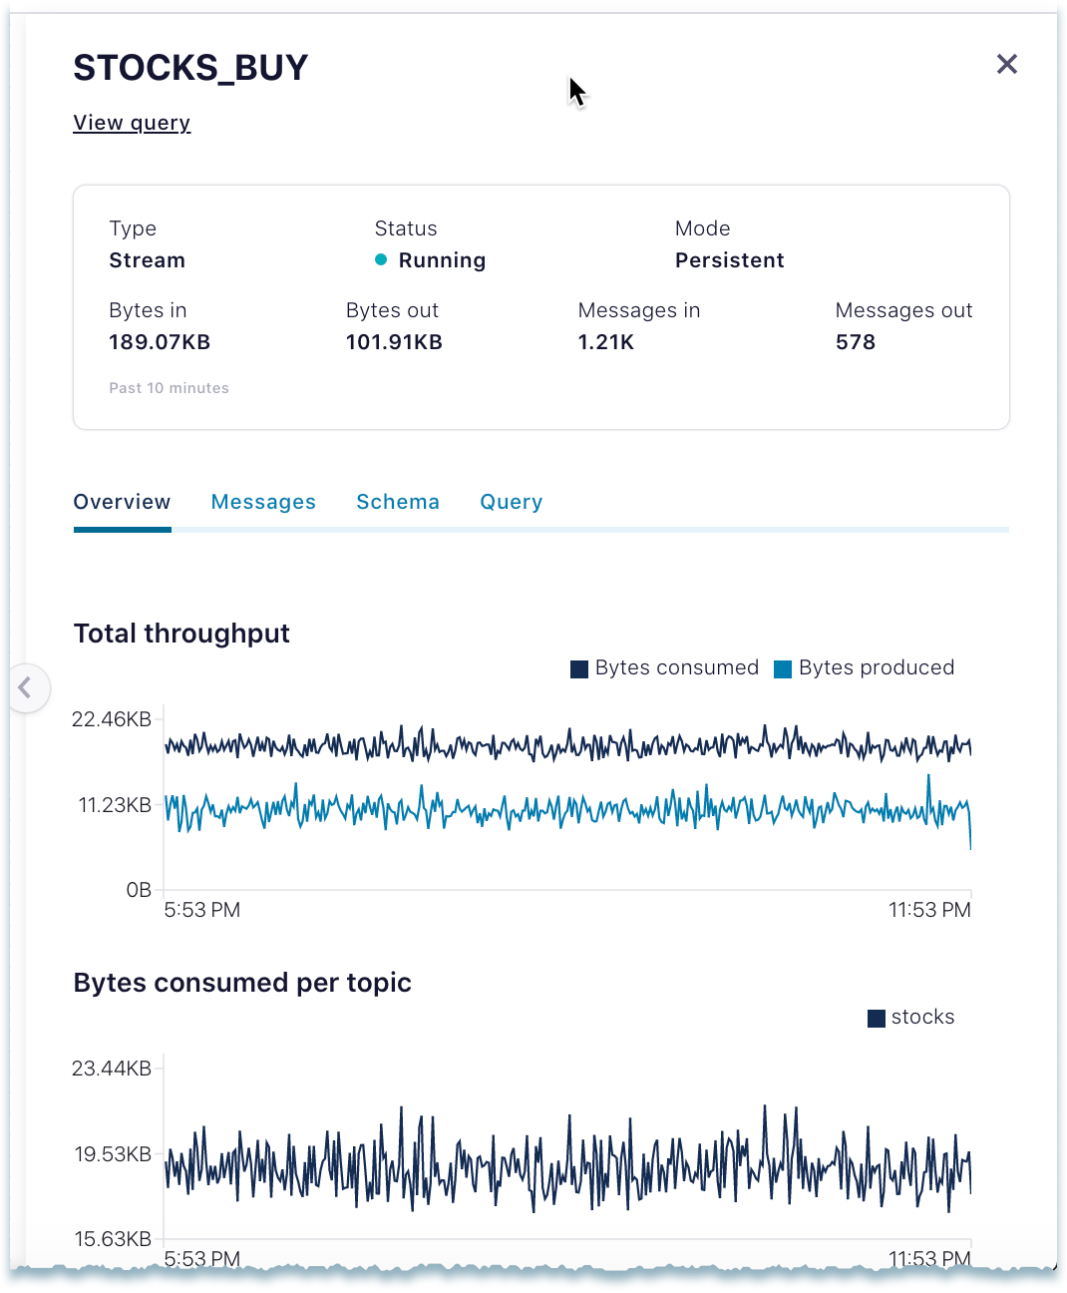Switch to the Overview tab

(x=122, y=502)
